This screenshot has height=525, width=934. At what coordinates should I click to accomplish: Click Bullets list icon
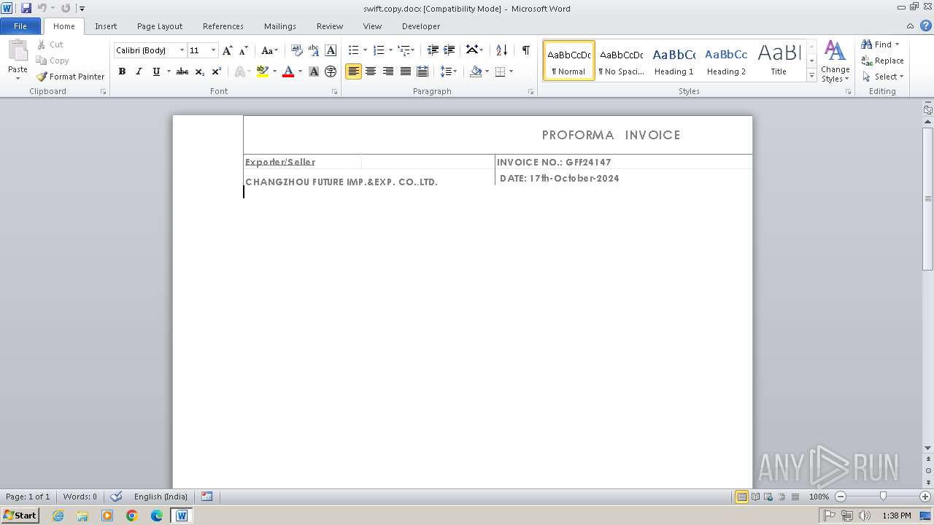(x=353, y=50)
